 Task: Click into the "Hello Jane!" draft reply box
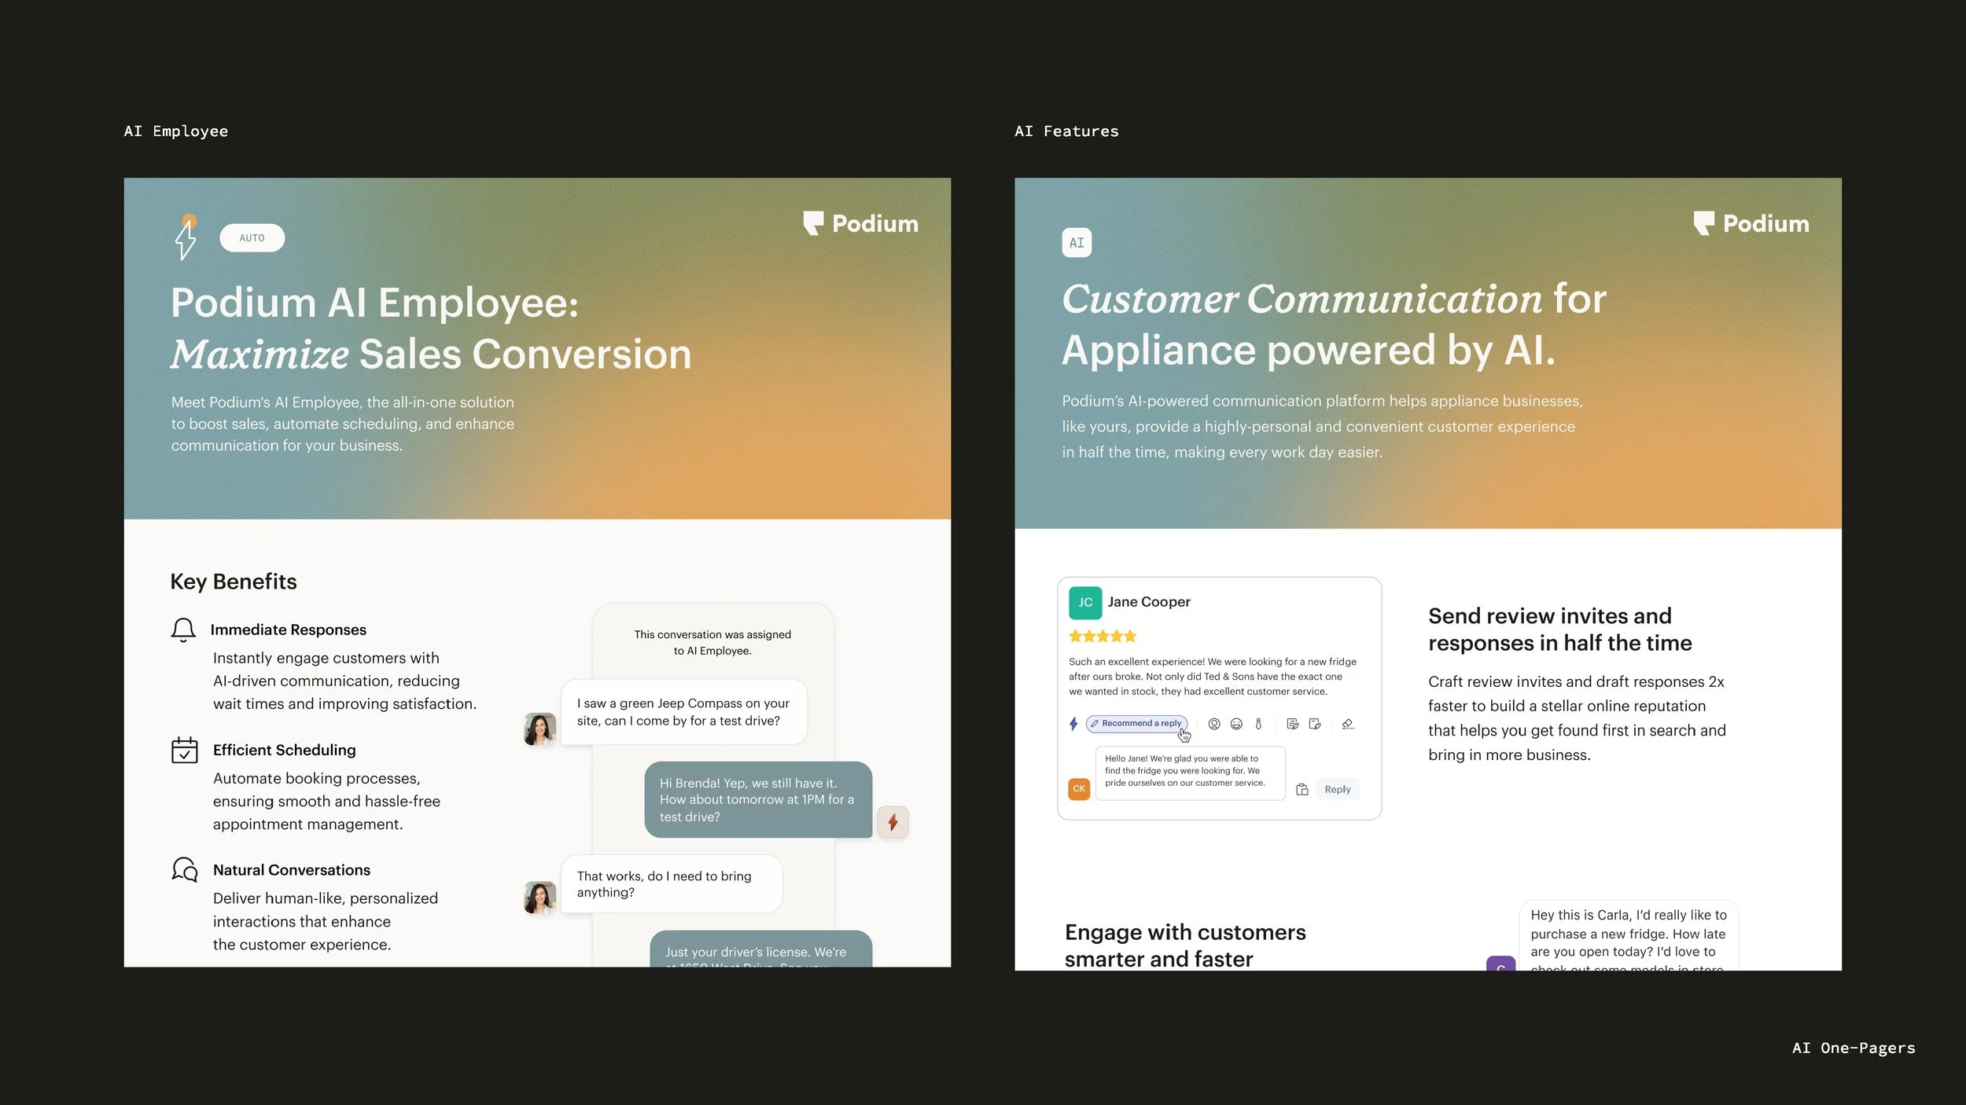pos(1190,773)
